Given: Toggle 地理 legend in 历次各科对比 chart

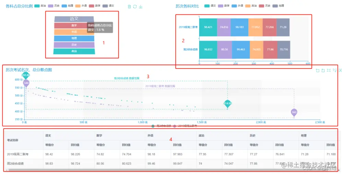Looking at the screenshot, I should pos(278,6).
